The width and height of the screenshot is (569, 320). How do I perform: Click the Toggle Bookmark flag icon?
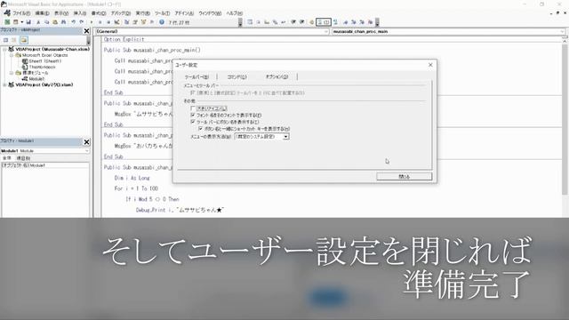coord(345,22)
